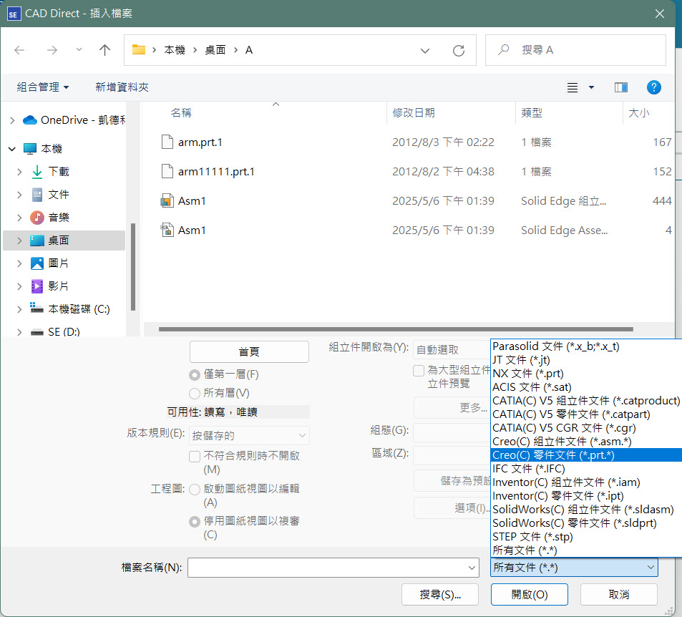
Task: Click the 新增資料夾 button
Action: coord(122,87)
